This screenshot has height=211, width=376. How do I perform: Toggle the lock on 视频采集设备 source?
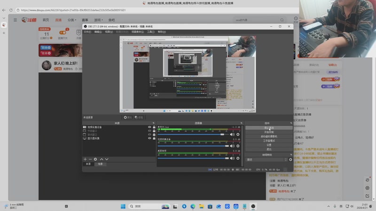pos(154,127)
